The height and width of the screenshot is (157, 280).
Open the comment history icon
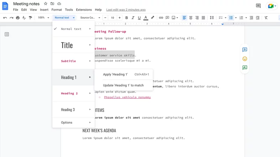(x=258, y=6)
